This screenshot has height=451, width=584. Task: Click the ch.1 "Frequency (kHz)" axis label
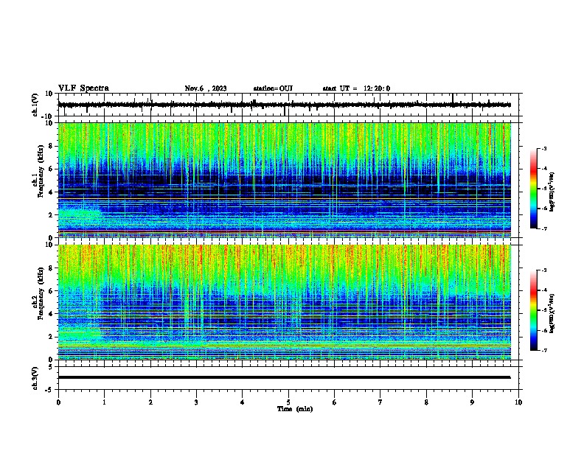[x=41, y=172]
